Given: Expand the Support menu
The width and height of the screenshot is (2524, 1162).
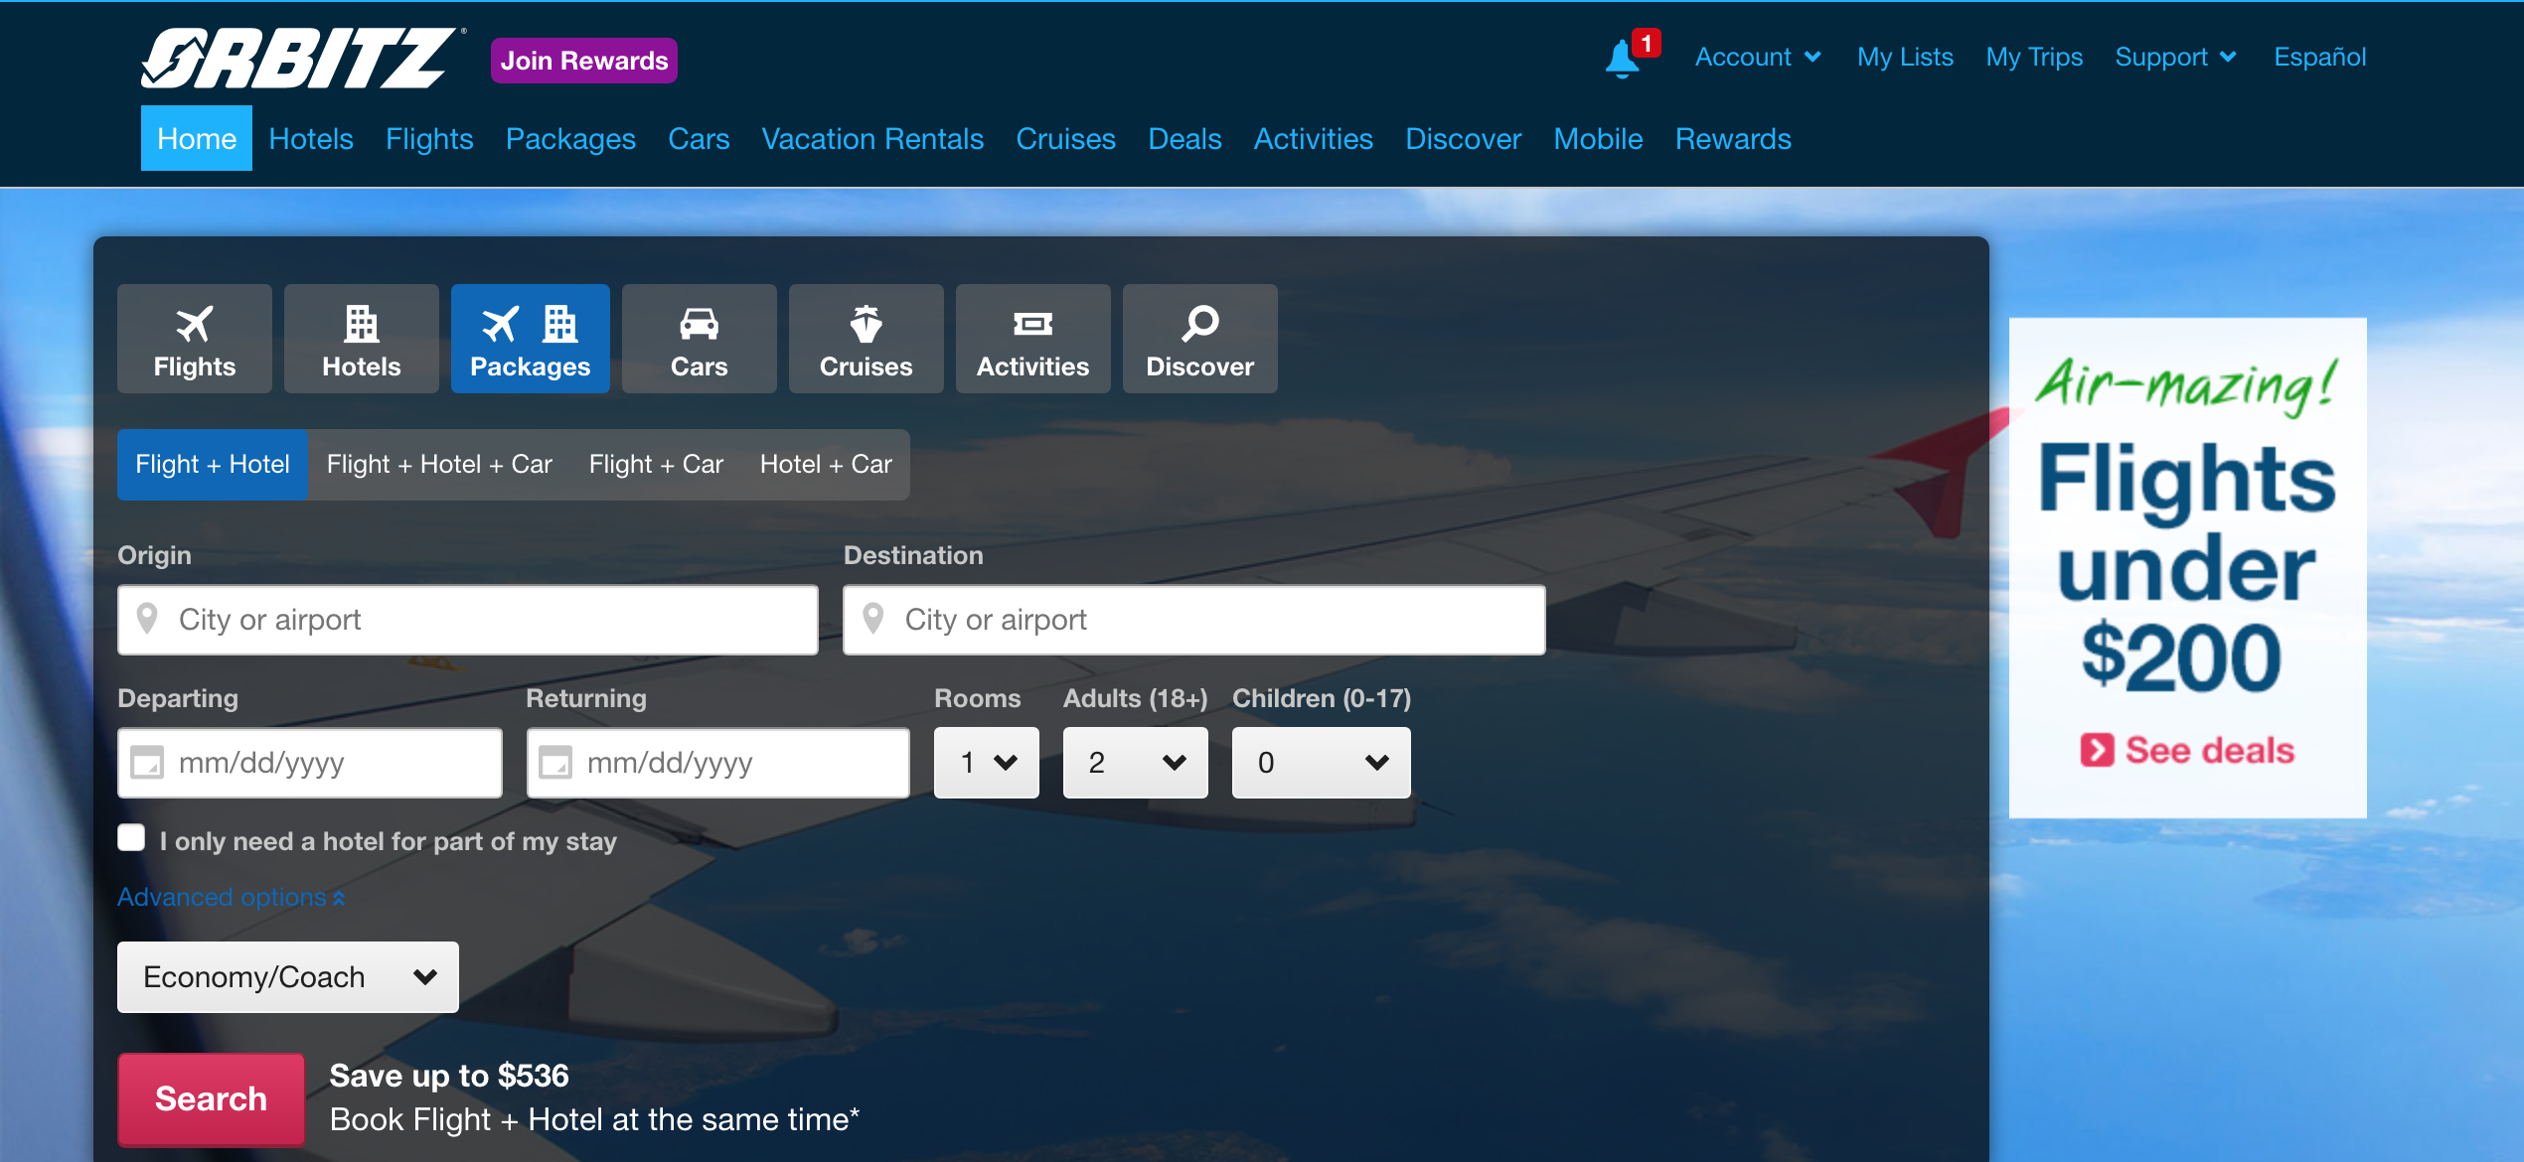Looking at the screenshot, I should pos(2176,57).
